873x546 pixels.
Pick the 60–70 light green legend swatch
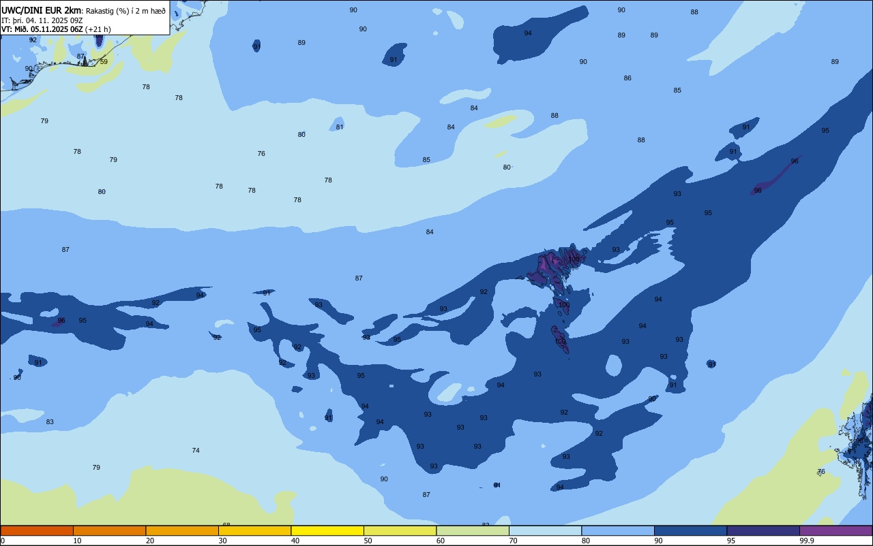[x=473, y=530]
